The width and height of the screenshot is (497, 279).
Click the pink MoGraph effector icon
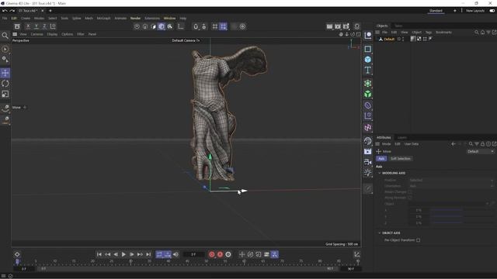click(367, 127)
